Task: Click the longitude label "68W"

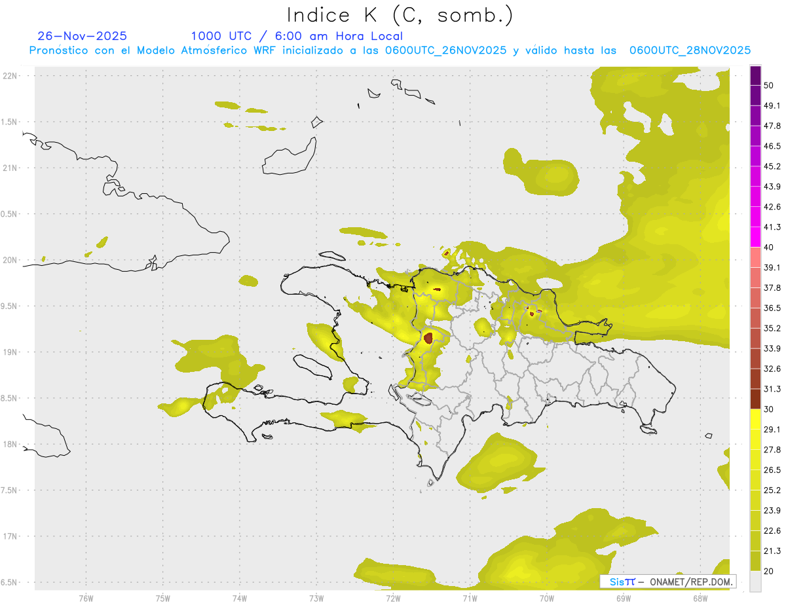Action: coord(700,598)
